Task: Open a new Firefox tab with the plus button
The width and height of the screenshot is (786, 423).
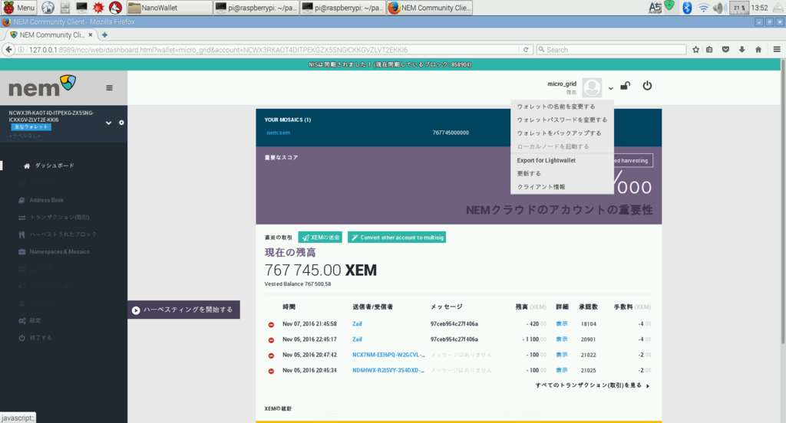Action: (104, 34)
